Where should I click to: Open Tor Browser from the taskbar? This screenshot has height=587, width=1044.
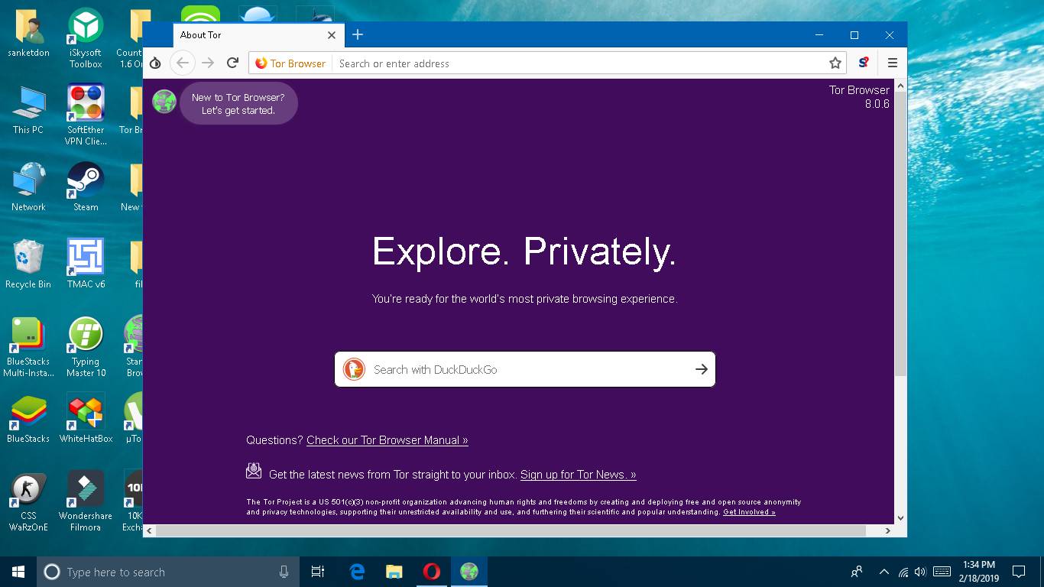pyautogui.click(x=469, y=571)
